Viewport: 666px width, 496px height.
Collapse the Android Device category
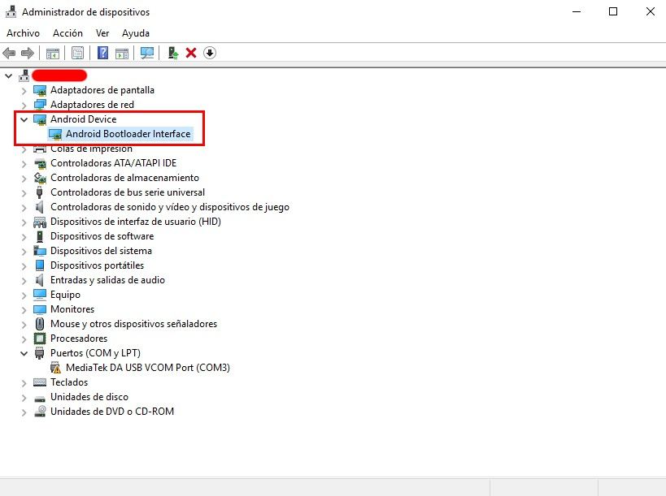point(24,119)
